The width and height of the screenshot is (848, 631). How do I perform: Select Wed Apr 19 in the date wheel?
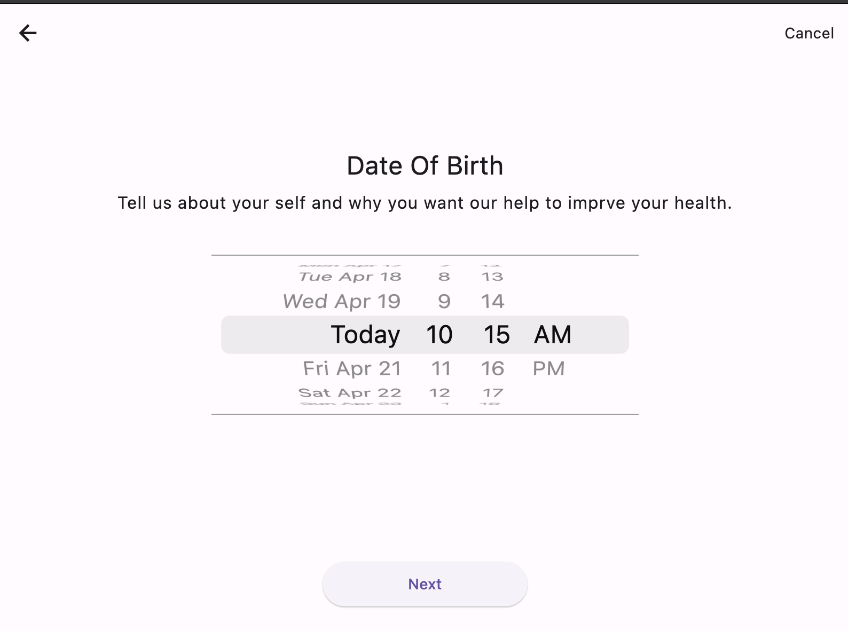pyautogui.click(x=341, y=301)
